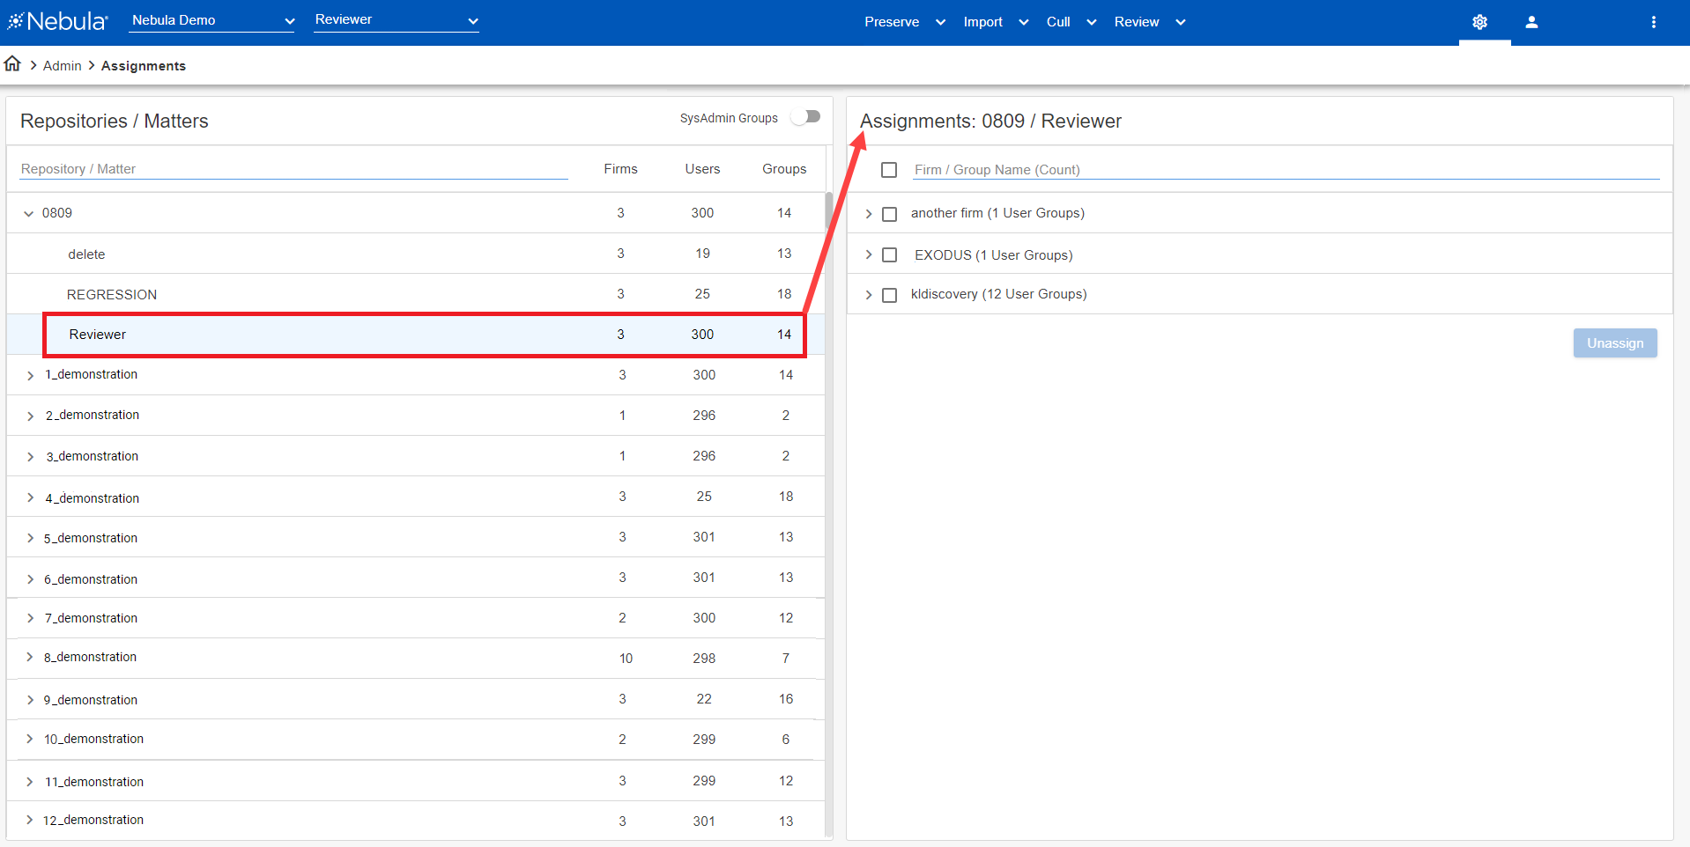Open the user profile icon
The height and width of the screenshot is (847, 1690).
1531,22
